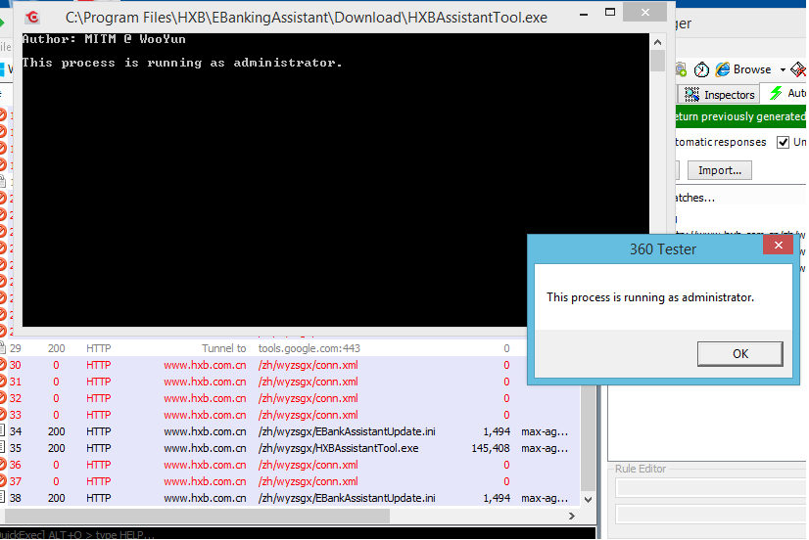Click the console window title bar icon
809x540 pixels.
32,17
